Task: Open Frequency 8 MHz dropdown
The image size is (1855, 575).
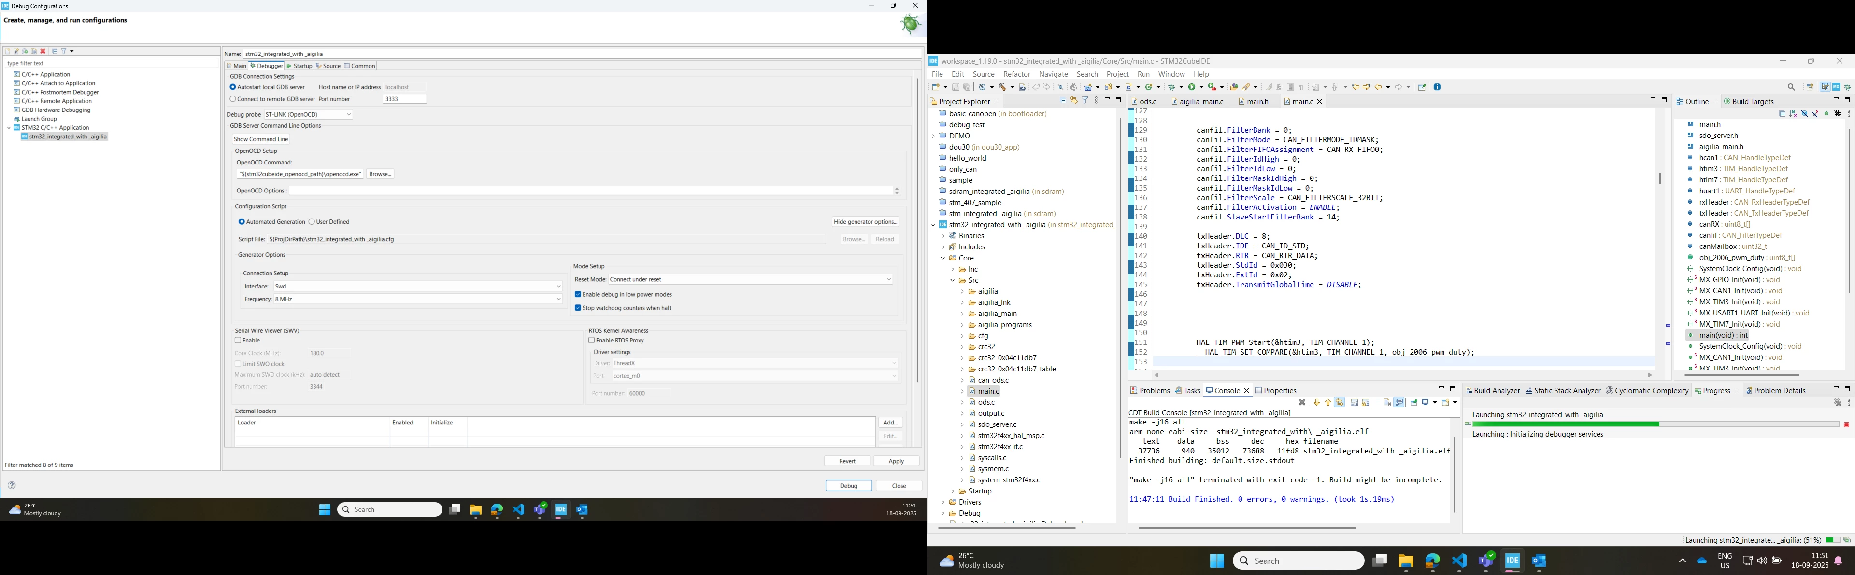Action: (418, 299)
